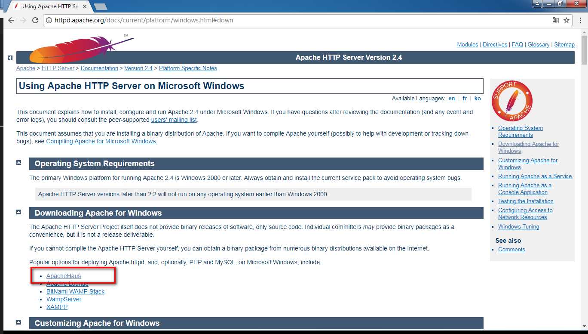Viewport: 588px width, 334px height.
Task: Switch language to fr
Action: tap(465, 99)
